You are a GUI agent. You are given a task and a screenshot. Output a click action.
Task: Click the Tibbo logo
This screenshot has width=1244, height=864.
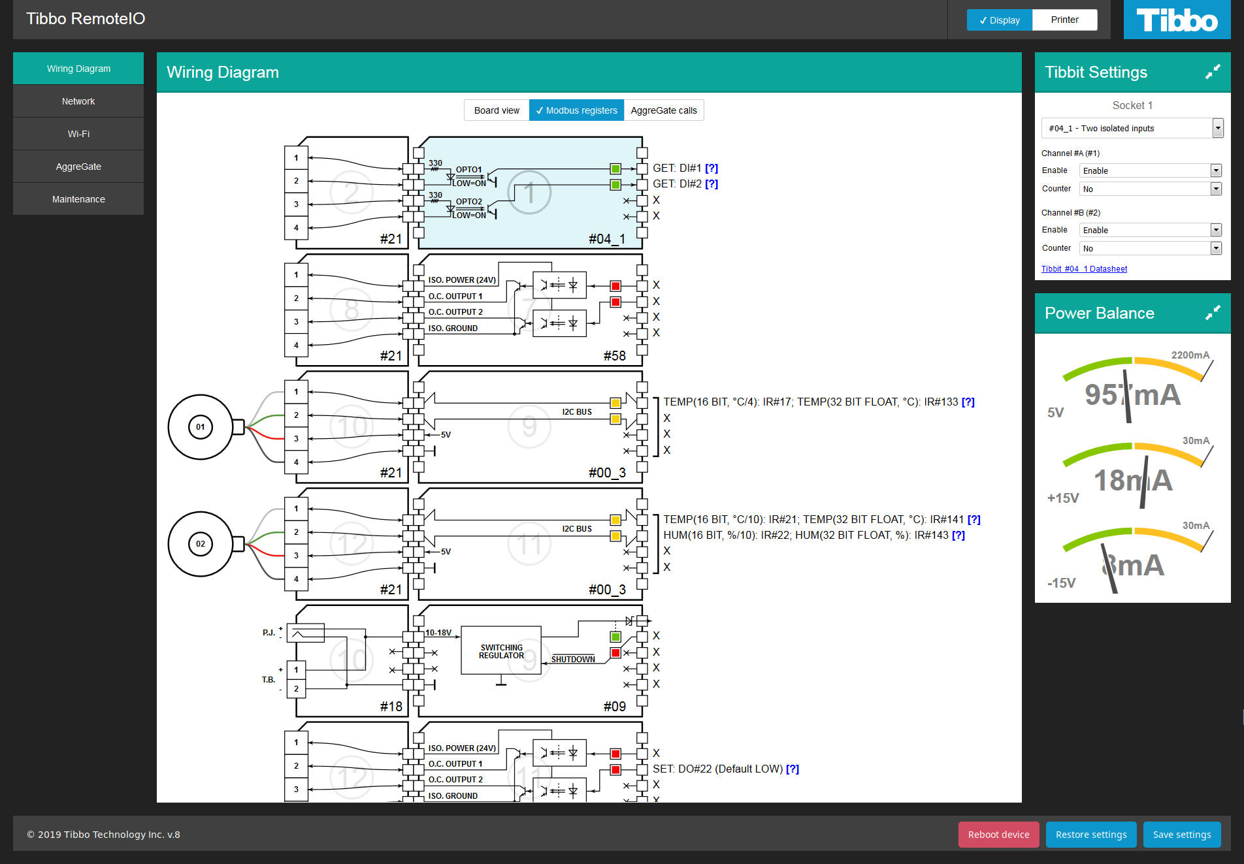(1177, 20)
